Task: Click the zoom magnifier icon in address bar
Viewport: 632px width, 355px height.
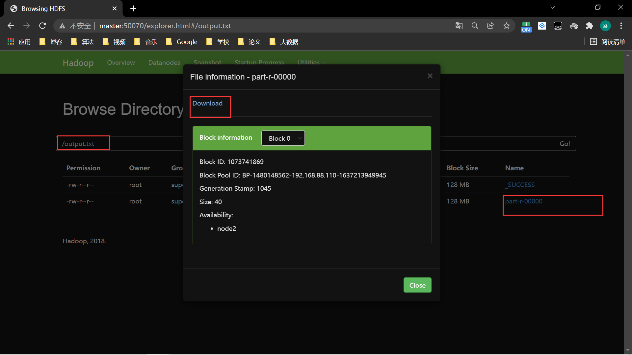Action: point(475,26)
